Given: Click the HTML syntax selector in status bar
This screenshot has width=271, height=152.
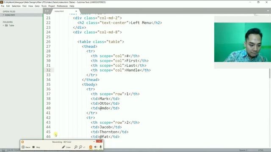Looking at the screenshot, I should coord(261,150).
